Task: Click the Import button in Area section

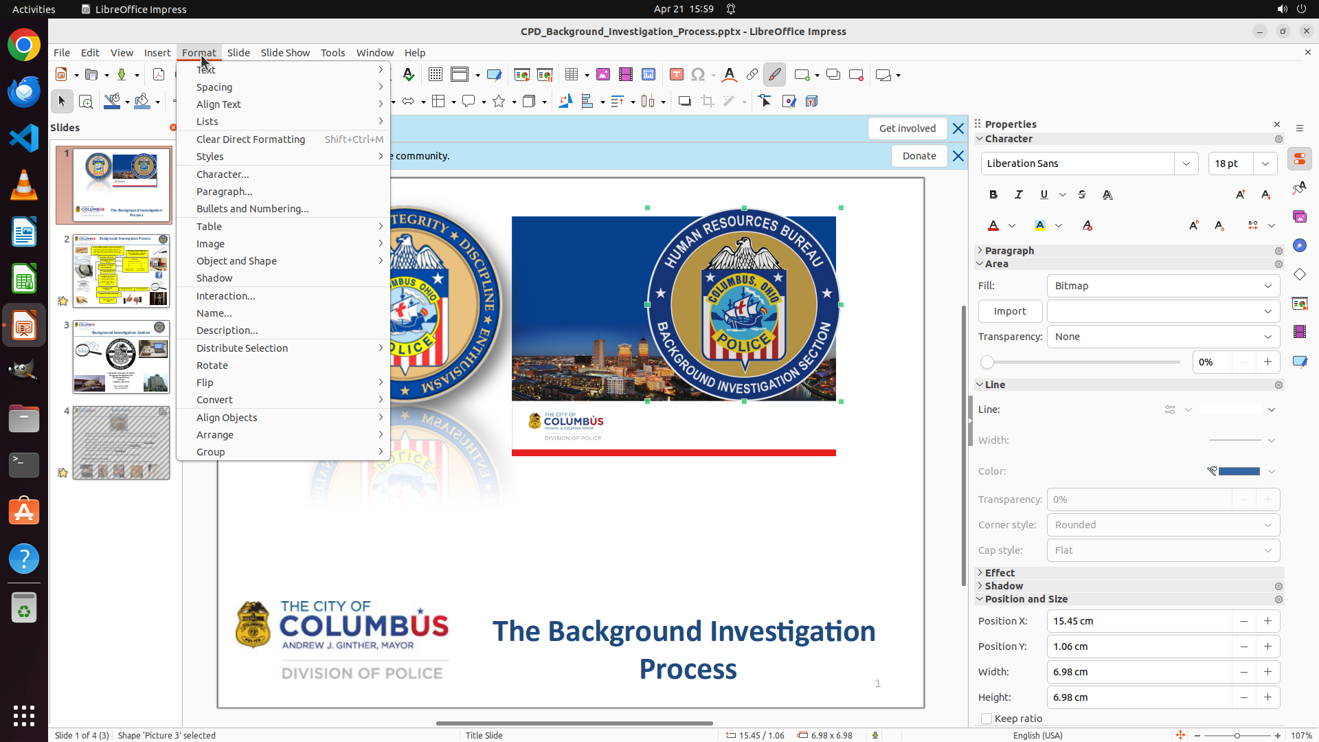Action: tap(1010, 311)
